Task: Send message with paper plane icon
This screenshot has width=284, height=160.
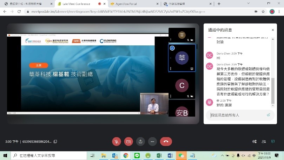Action: pyautogui.click(x=268, y=115)
